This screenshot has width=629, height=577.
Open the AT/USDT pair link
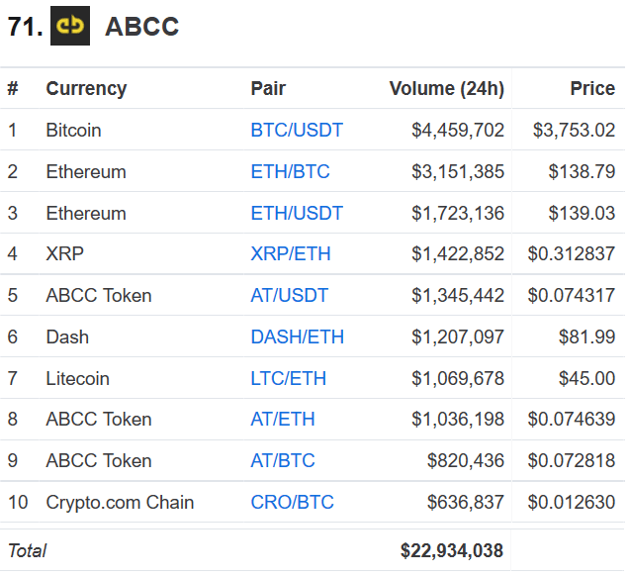point(289,296)
